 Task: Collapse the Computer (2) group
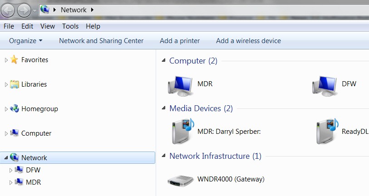pyautogui.click(x=163, y=60)
